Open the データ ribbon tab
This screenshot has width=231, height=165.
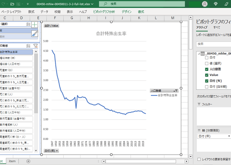coord(44,12)
